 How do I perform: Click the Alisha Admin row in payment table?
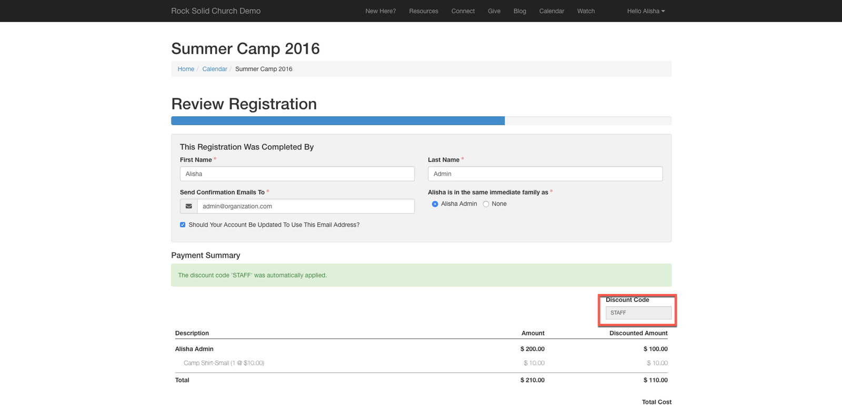point(421,349)
